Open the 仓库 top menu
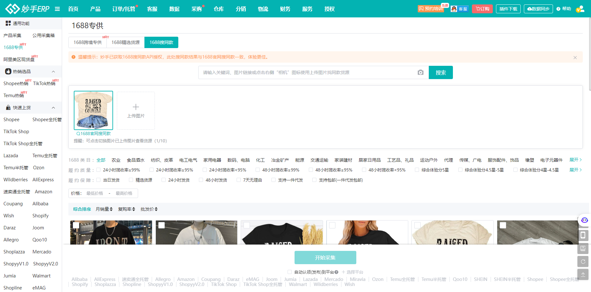591x292 pixels. [219, 9]
